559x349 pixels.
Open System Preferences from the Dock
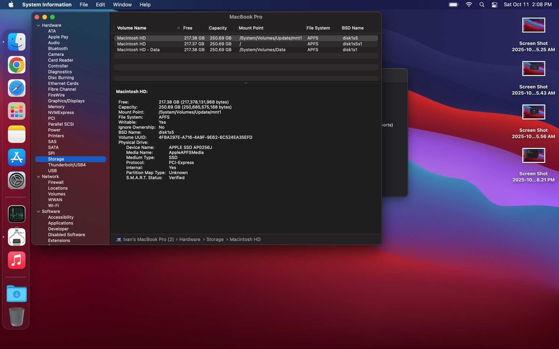(17, 180)
